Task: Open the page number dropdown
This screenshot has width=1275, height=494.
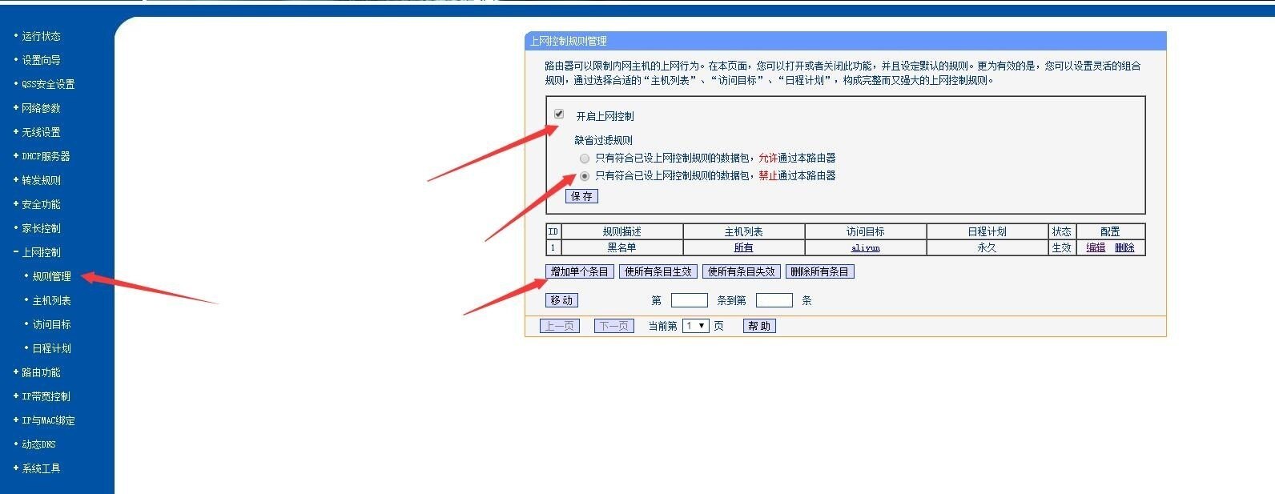Action: (x=695, y=326)
